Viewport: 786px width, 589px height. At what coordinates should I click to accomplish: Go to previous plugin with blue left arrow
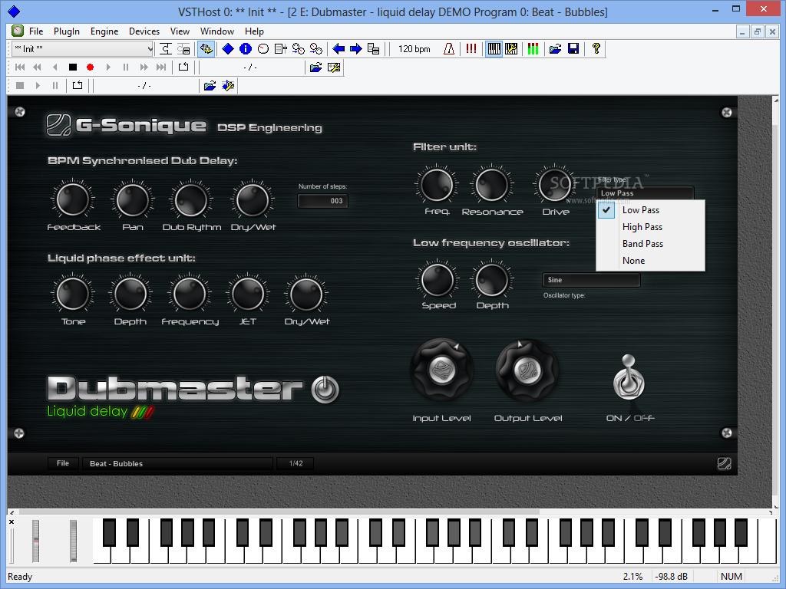339,49
